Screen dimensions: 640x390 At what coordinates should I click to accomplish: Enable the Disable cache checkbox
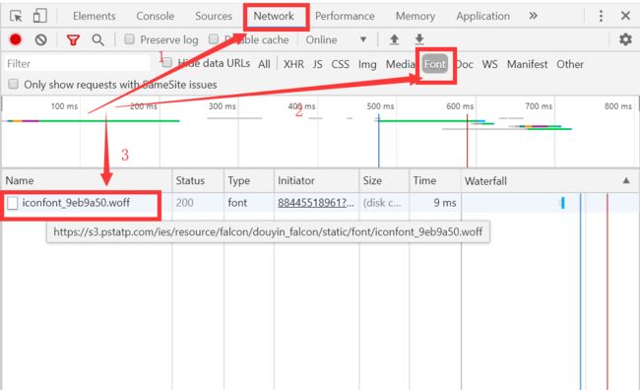(x=214, y=39)
